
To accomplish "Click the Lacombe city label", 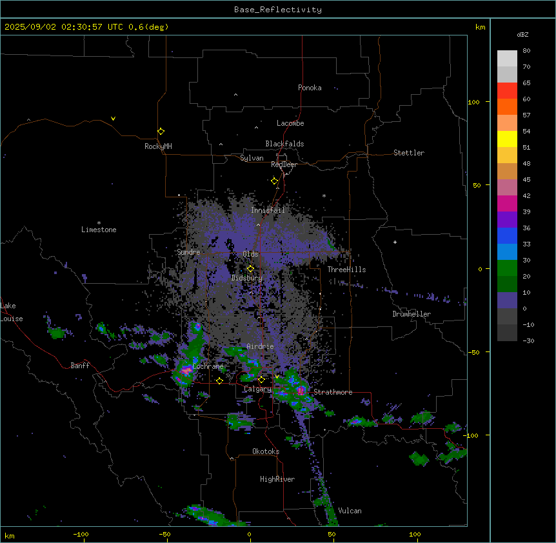I will tap(290, 123).
